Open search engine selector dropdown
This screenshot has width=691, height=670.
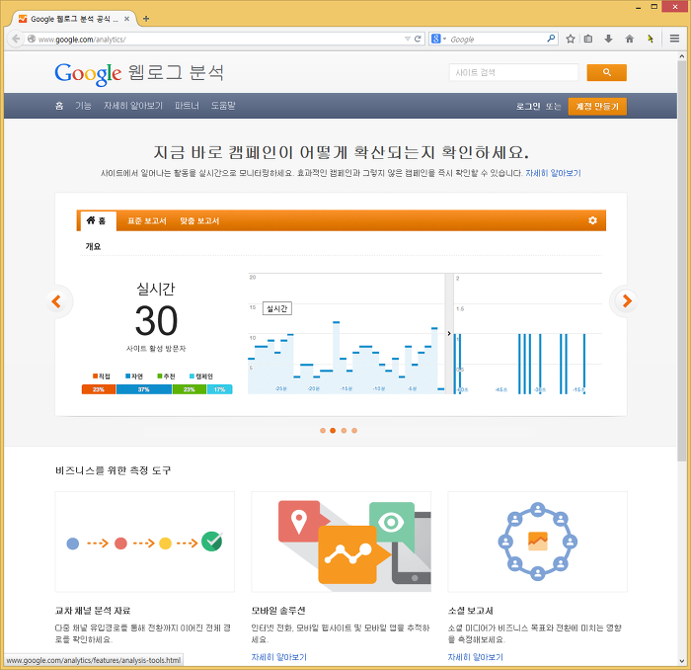[x=438, y=39]
